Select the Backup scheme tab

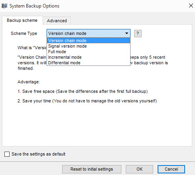click(x=22, y=20)
